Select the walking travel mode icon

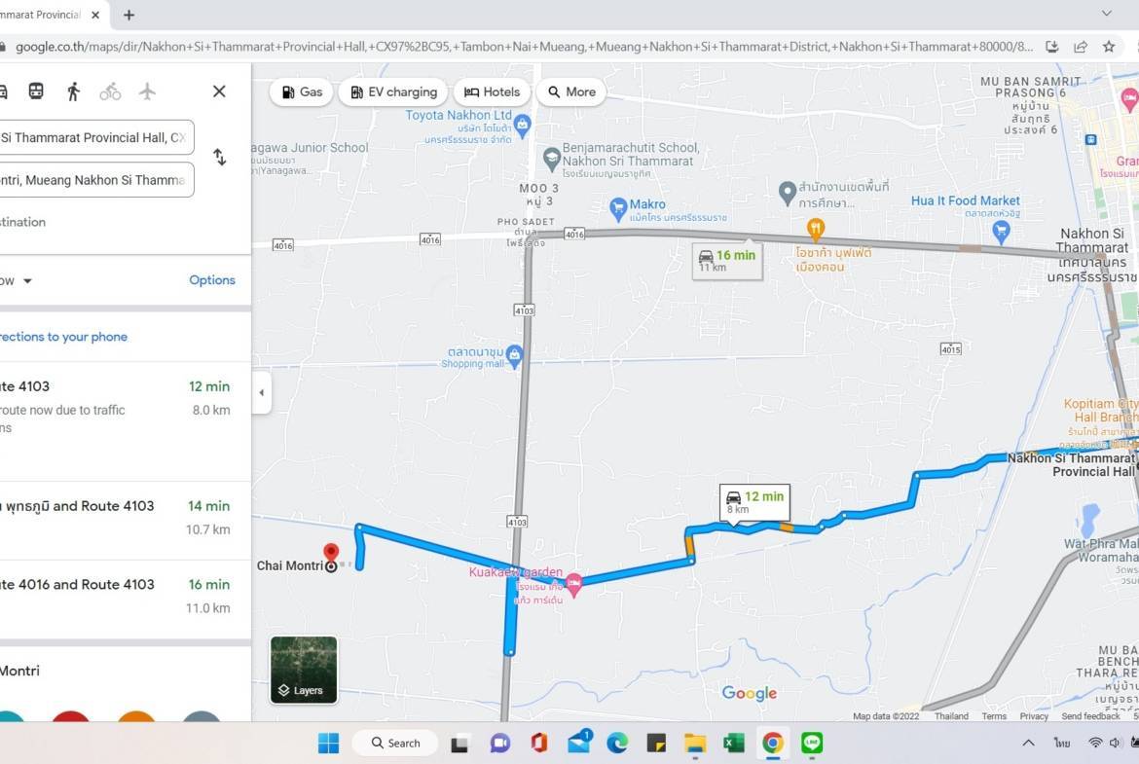tap(73, 91)
